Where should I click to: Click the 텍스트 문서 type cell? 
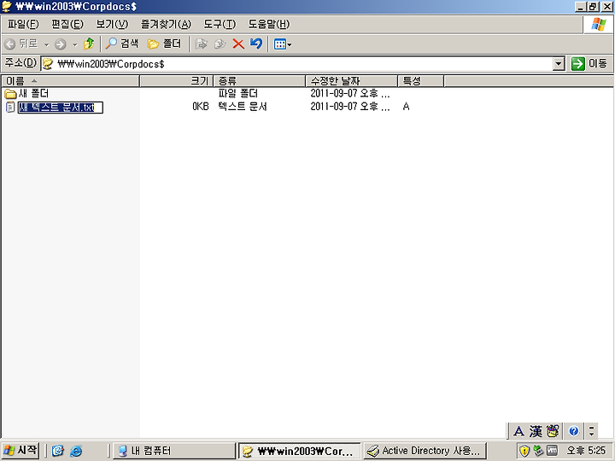click(243, 107)
